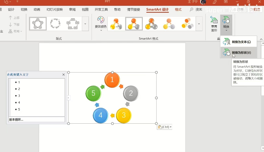Open 更改颜色 palette dropdown

pyautogui.click(x=101, y=24)
